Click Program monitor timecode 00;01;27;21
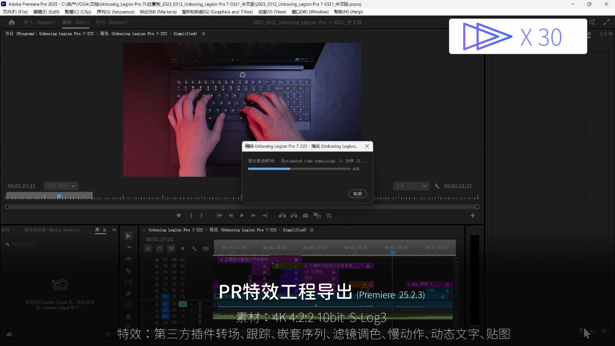 click(x=22, y=186)
